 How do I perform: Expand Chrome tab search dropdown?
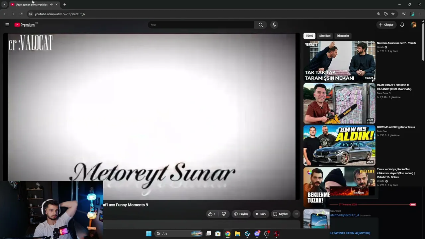[x=4, y=4]
